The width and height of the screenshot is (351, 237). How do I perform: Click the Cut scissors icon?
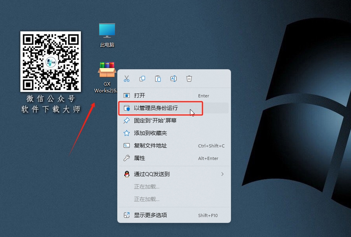pos(127,79)
